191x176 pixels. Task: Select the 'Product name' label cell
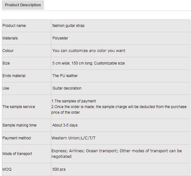[14, 26]
